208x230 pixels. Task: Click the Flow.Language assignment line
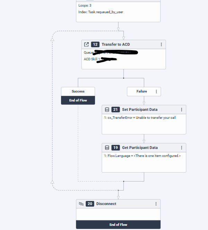142,156
